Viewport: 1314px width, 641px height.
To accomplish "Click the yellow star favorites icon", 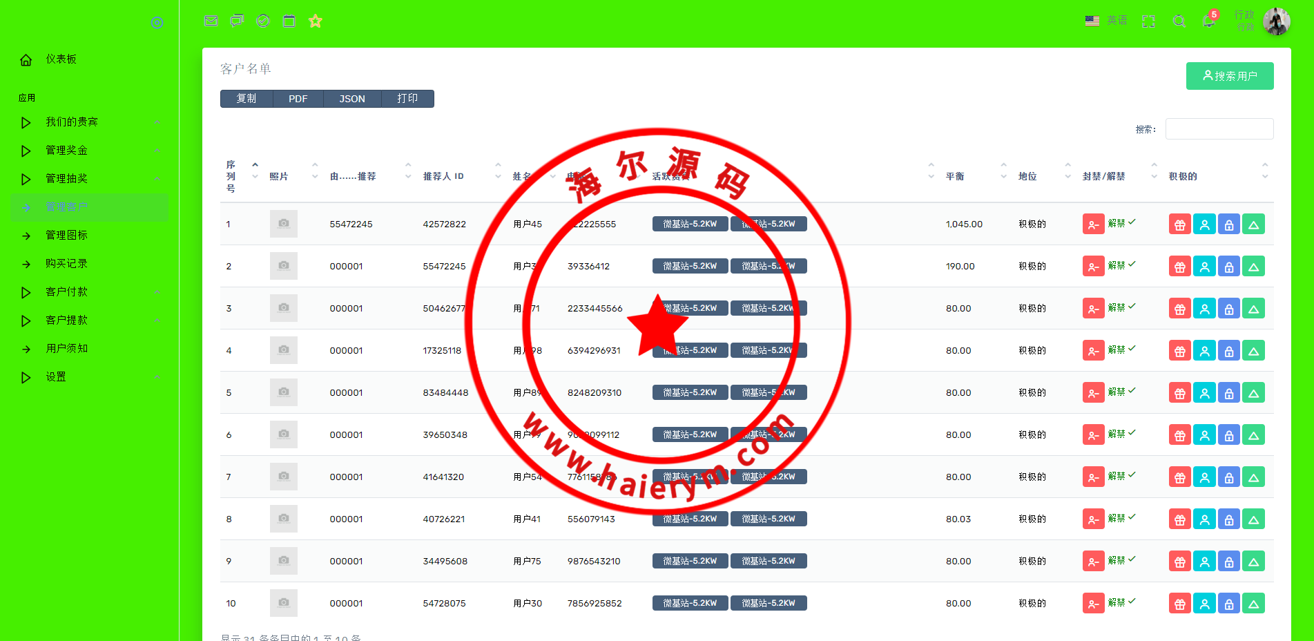I will coord(316,21).
